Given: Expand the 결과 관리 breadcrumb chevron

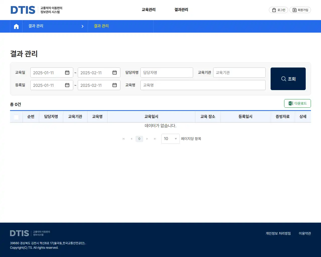Looking at the screenshot, I should click(83, 26).
